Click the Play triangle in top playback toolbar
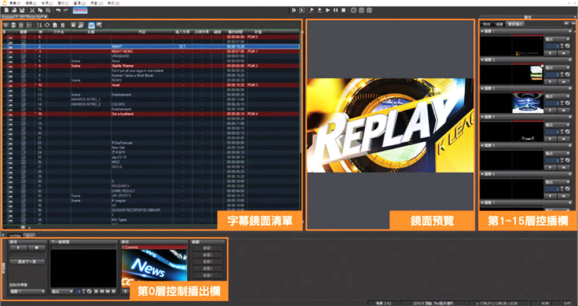This screenshot has width=578, height=306. (328, 10)
